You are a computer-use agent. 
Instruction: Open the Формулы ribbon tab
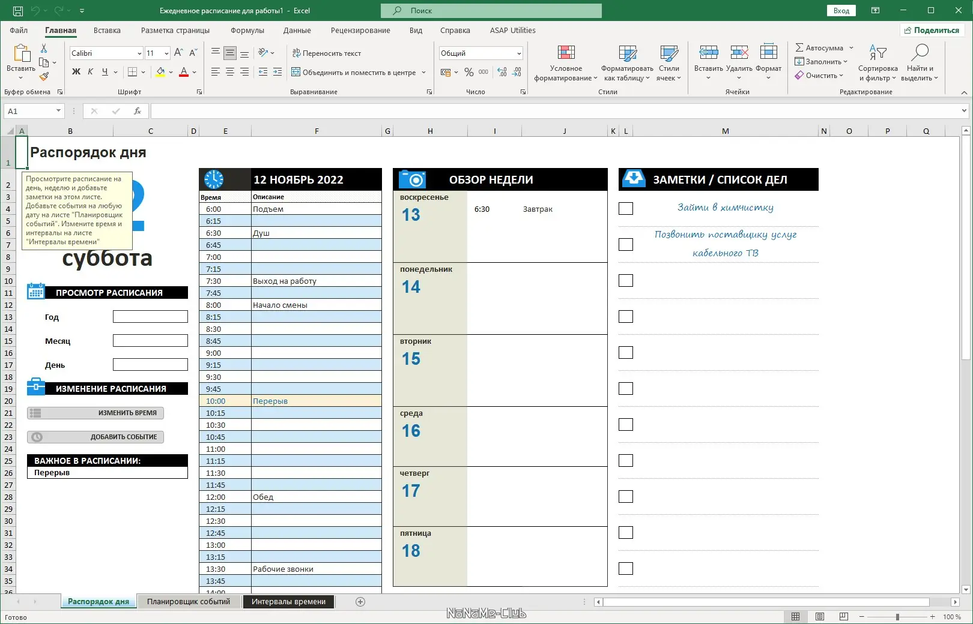click(x=247, y=31)
